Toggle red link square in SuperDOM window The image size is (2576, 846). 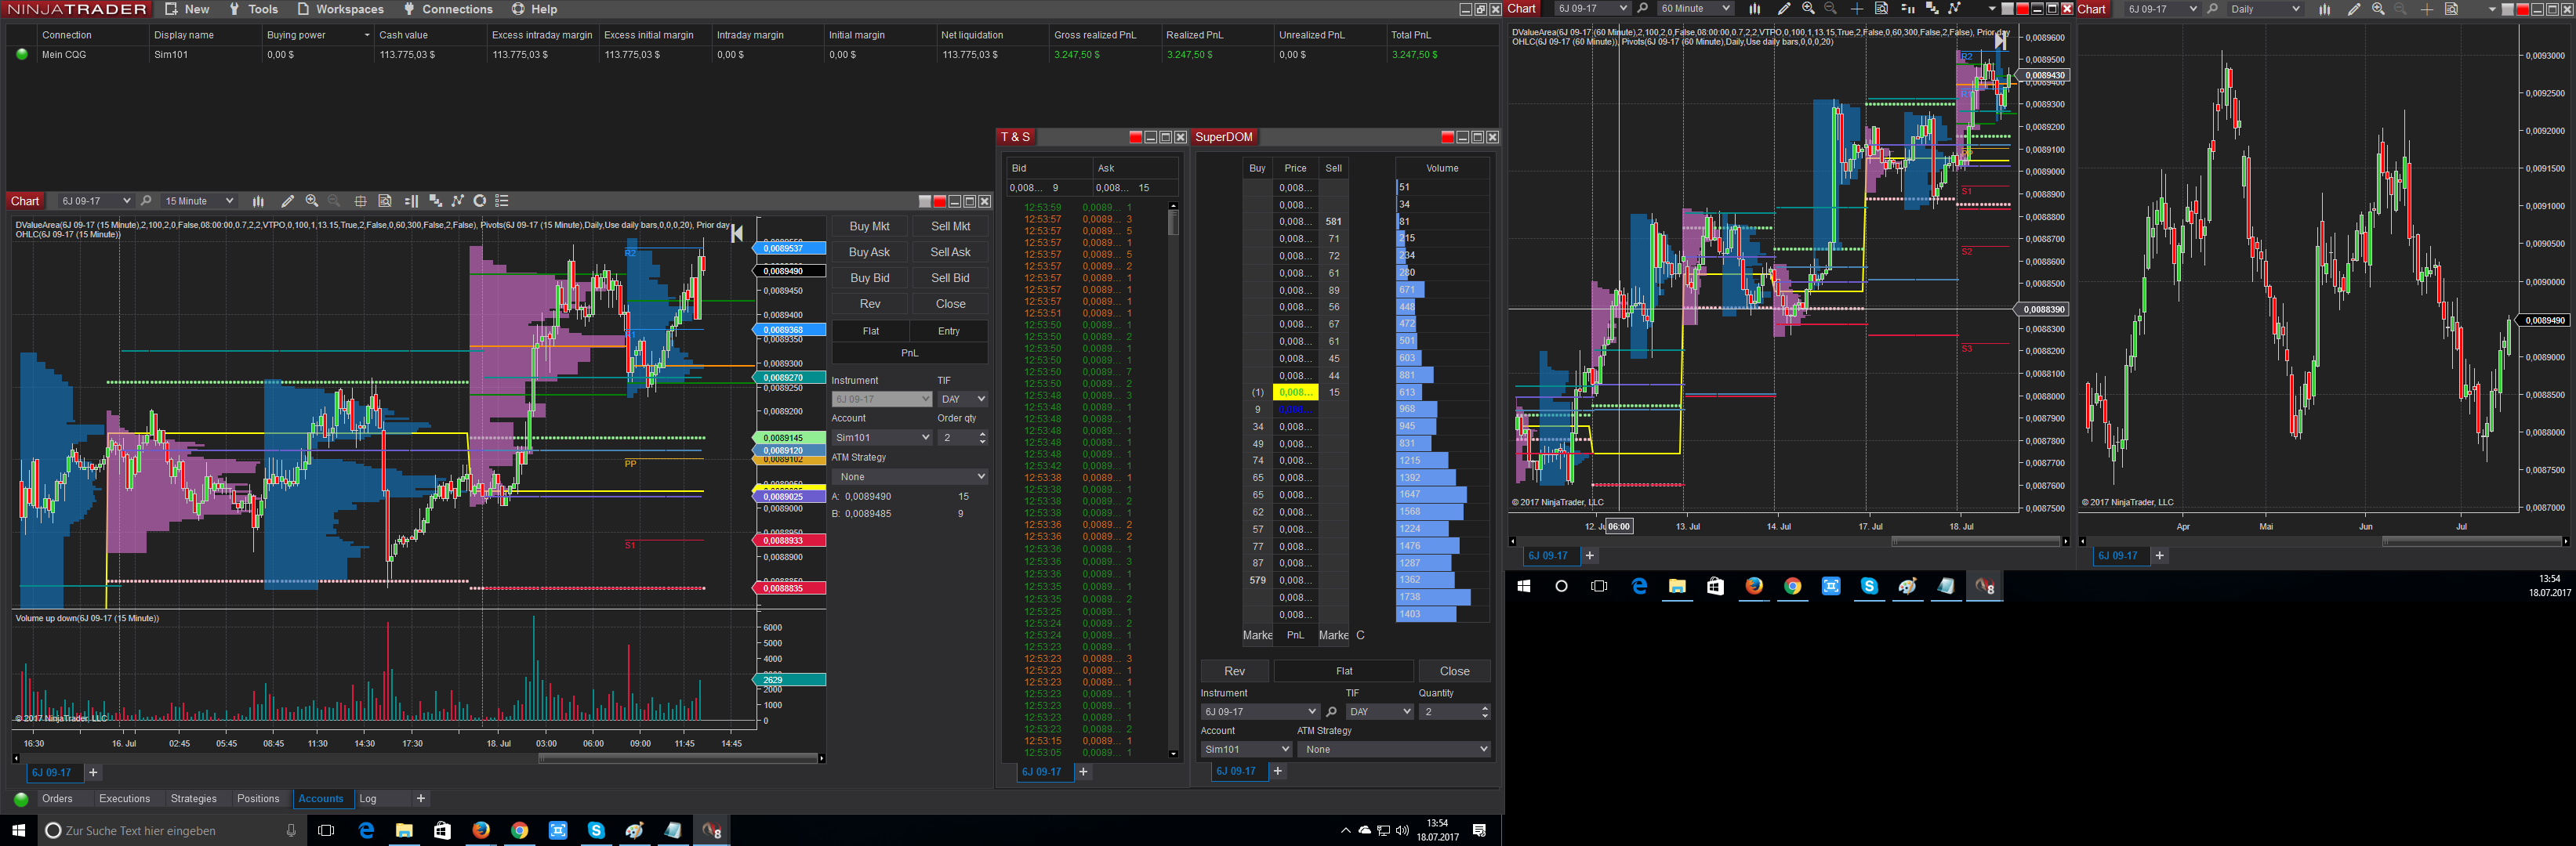tap(1447, 138)
